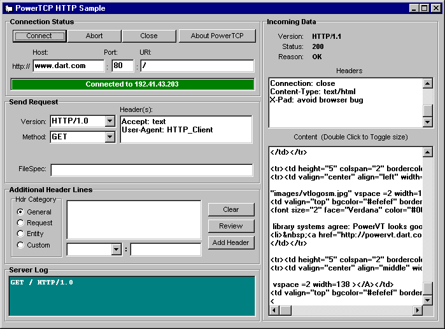Screen dimensions: 445x329
Task: Click the 'library systems agree' content line
Action: (347, 227)
